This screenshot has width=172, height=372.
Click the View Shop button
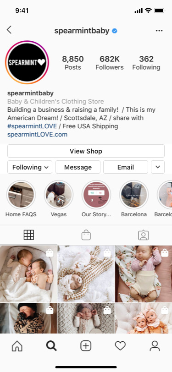86,151
